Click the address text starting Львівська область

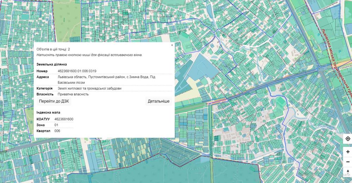click(106, 80)
